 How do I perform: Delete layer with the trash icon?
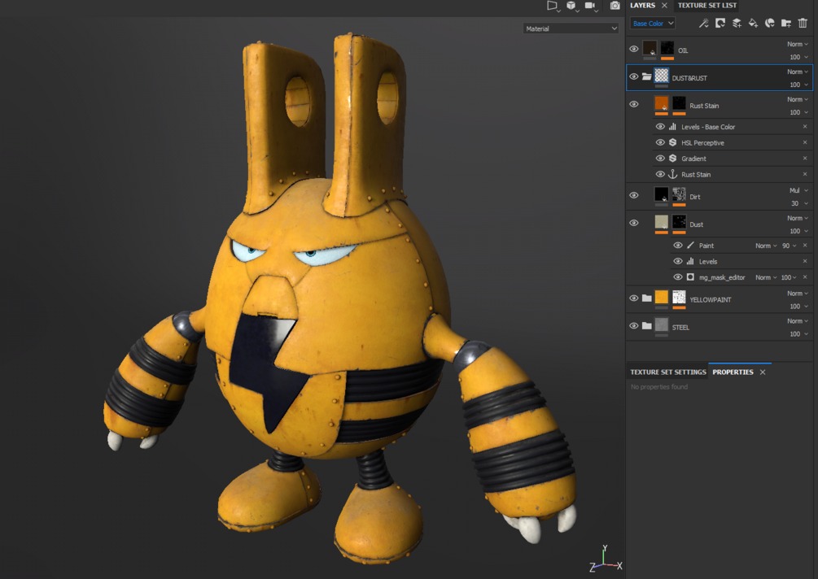[803, 24]
